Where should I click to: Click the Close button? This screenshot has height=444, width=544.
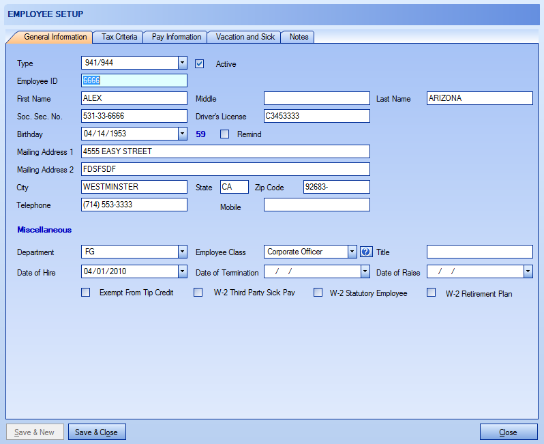[508, 432]
